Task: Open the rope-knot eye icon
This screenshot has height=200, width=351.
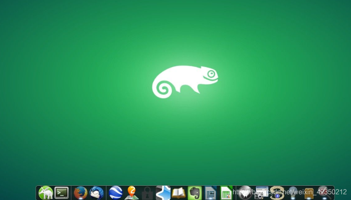Action: click(277, 193)
